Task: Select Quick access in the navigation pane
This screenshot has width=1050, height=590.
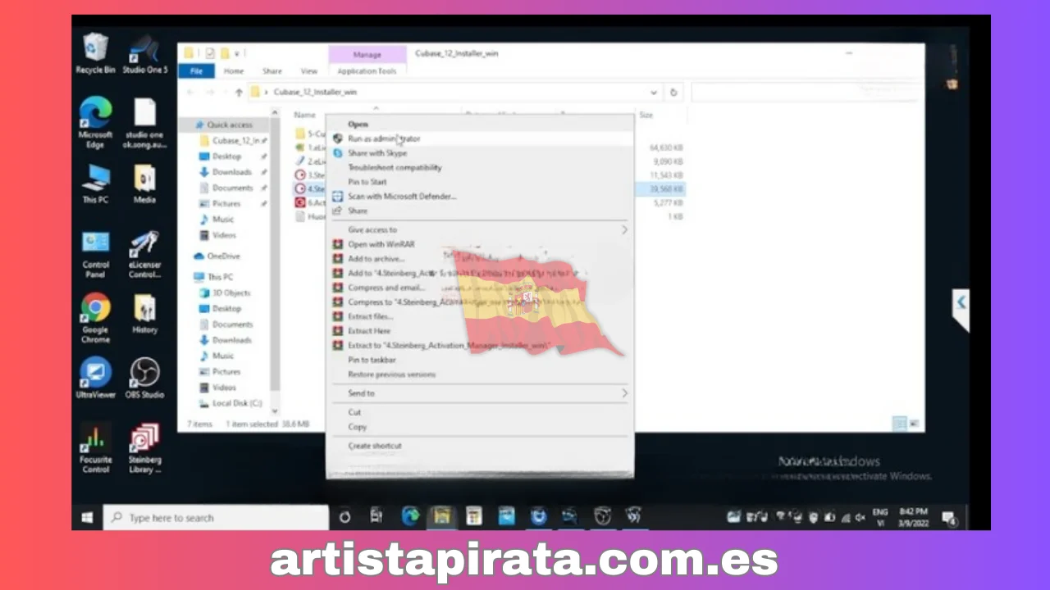Action: [x=223, y=125]
